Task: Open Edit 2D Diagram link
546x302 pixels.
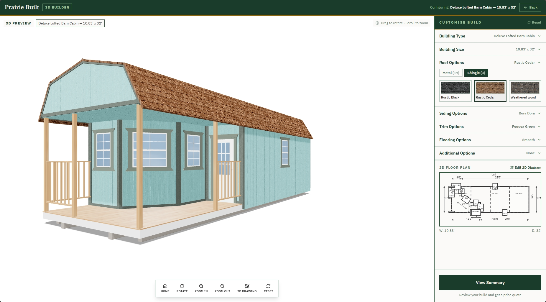Action: (526, 168)
